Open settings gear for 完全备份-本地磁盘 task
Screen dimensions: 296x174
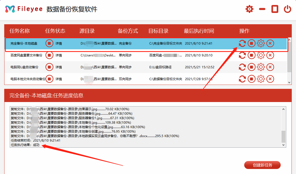pyautogui.click(x=261, y=43)
